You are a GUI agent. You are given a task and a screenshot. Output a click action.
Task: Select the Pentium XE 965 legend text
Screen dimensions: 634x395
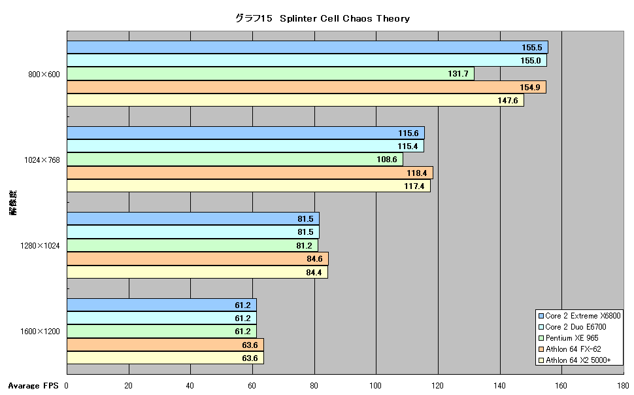pos(572,338)
